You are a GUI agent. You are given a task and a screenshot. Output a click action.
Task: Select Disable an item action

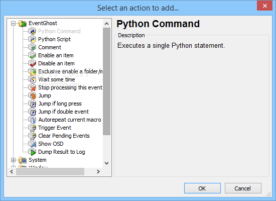56,63
